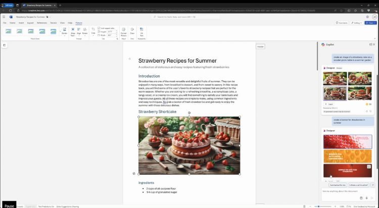This screenshot has width=379, height=208.
Task: Click the Copilot pane pop-out icon
Action: coord(370,44)
